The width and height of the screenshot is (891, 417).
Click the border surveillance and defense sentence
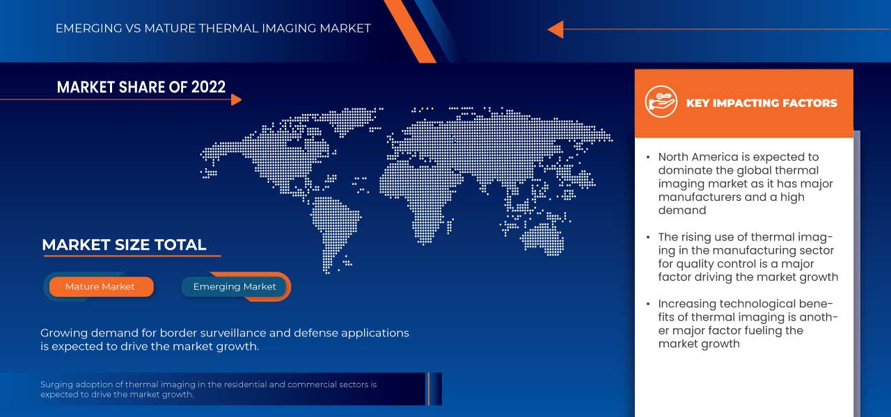224,340
